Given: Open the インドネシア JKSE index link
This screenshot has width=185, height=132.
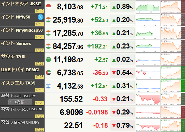Looking at the screenshot, I should [x=21, y=4].
